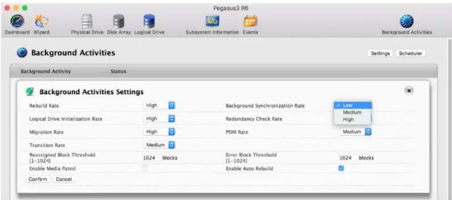Confirm the background activity settings
The height and width of the screenshot is (200, 452).
[38, 179]
